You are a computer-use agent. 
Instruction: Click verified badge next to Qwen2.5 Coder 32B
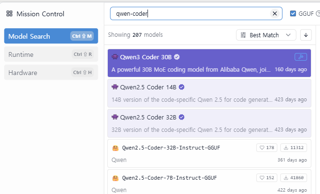(x=182, y=117)
